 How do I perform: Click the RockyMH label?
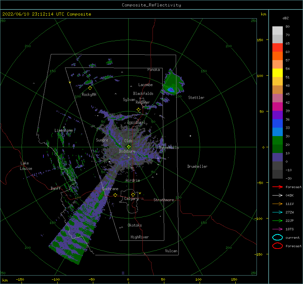click(x=89, y=95)
